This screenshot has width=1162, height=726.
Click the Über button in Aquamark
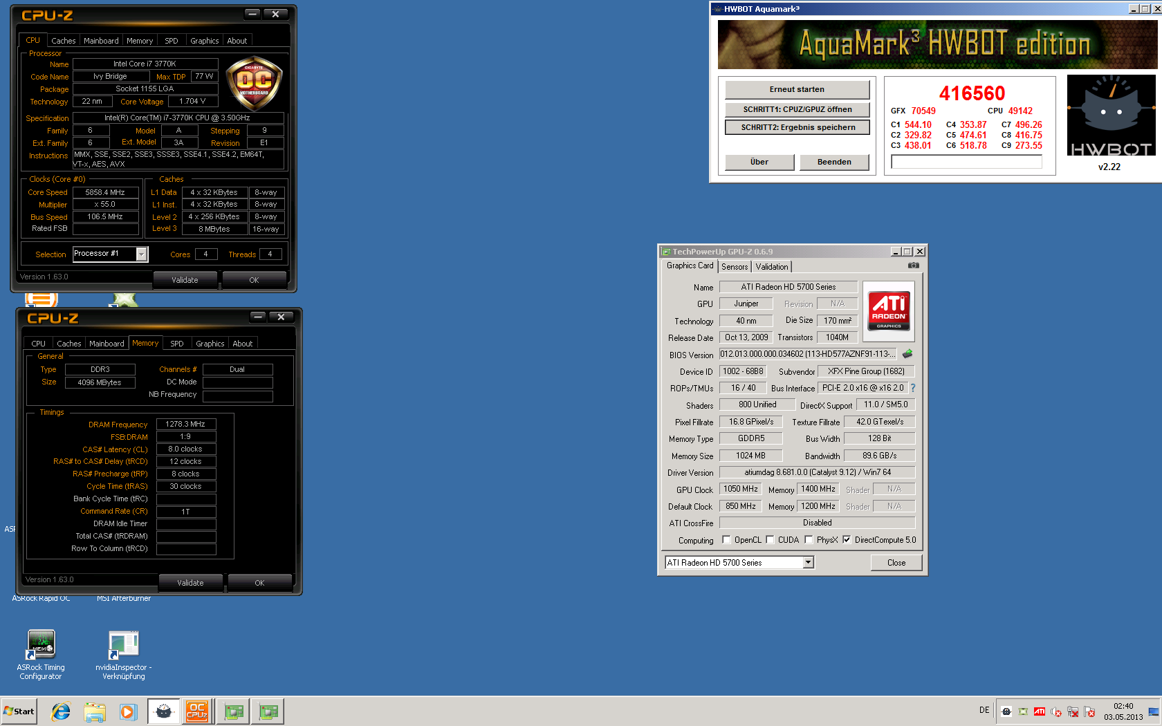click(759, 162)
